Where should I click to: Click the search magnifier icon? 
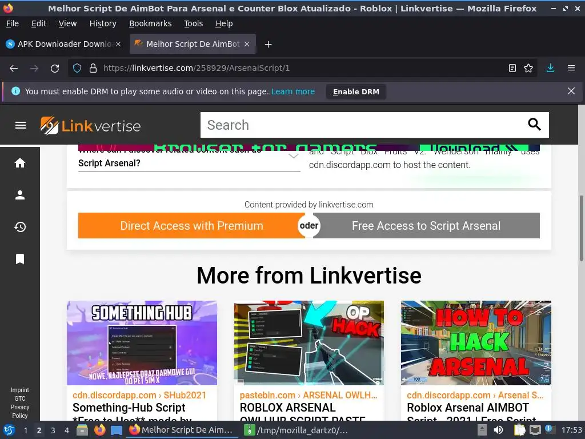coord(534,124)
